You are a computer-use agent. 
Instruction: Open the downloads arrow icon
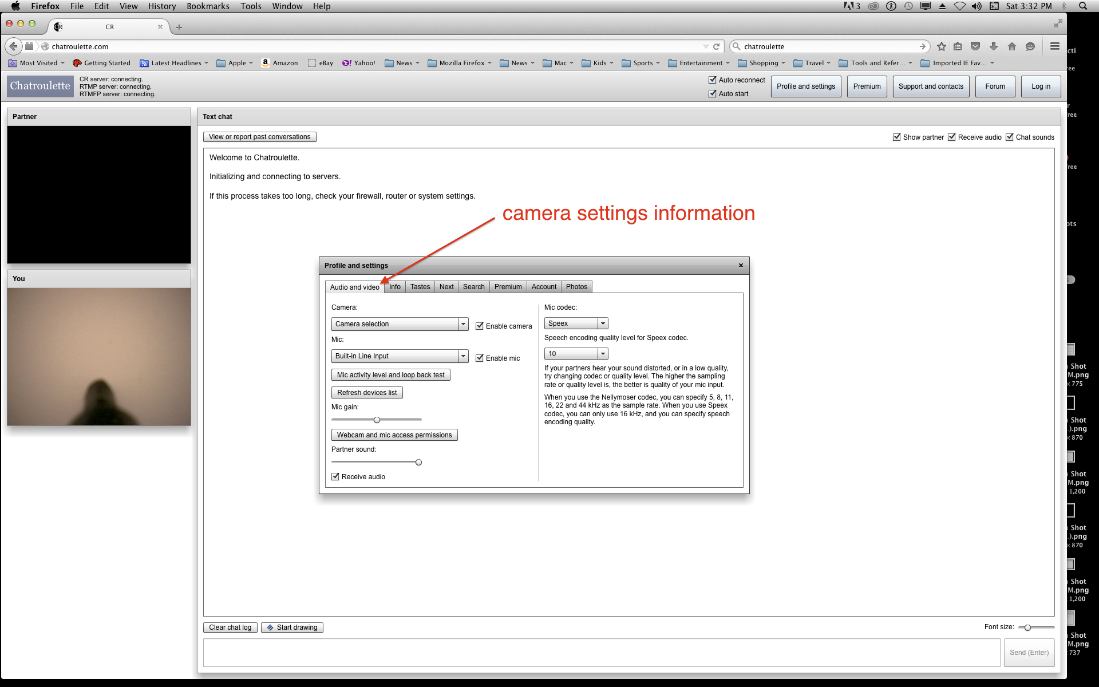coord(994,46)
